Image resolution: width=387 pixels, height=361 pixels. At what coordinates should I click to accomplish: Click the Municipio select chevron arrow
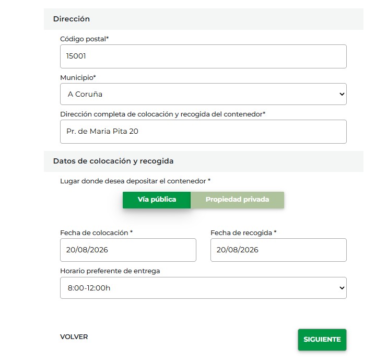342,94
